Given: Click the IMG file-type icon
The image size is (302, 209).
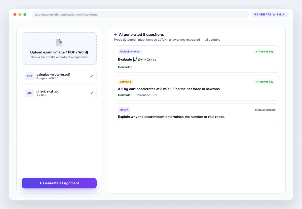Looking at the screenshot, I should 29,93.
